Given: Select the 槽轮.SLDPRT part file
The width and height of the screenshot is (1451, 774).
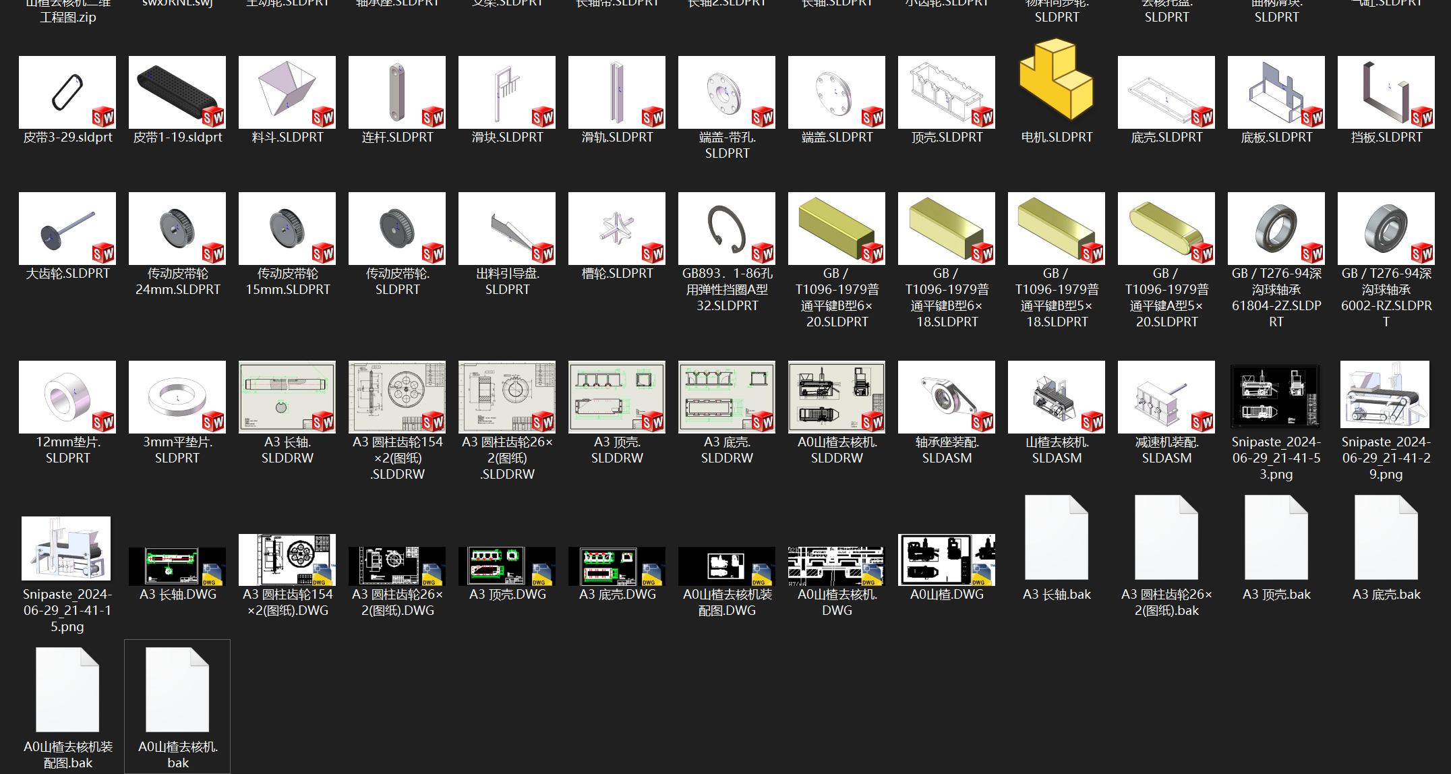Looking at the screenshot, I should [617, 229].
